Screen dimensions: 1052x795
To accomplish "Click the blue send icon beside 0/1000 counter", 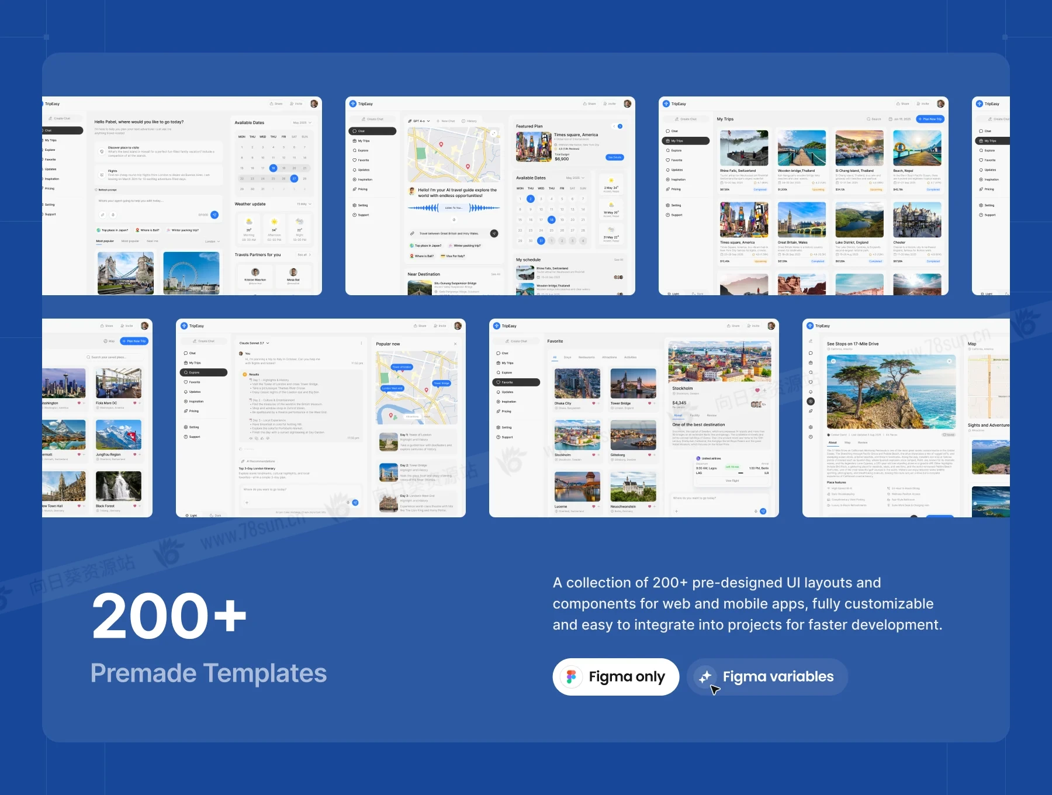I will (214, 215).
